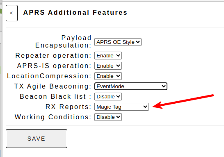Select the Repeater operation label text
The height and width of the screenshot is (157, 224).
pyautogui.click(x=53, y=55)
